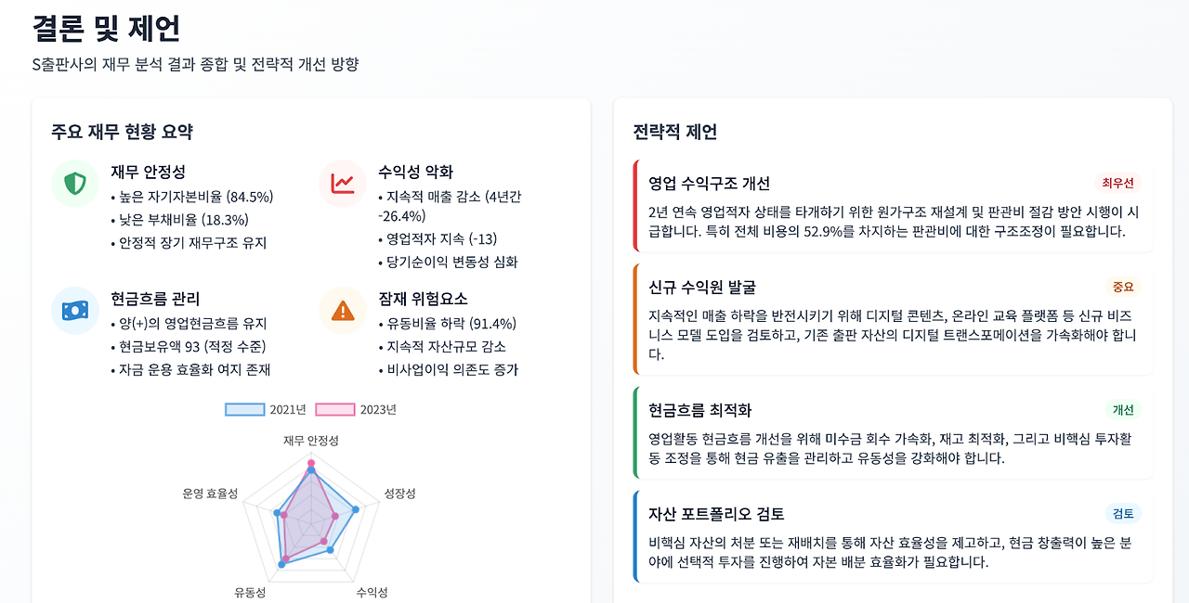The width and height of the screenshot is (1189, 603).
Task: Click the 주요 재무 현황 요약 panel heading
Action: pyautogui.click(x=123, y=132)
